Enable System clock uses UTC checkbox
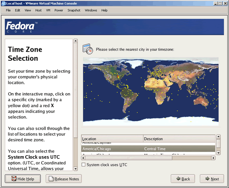The height and width of the screenshot is (188, 229). pos(83,164)
